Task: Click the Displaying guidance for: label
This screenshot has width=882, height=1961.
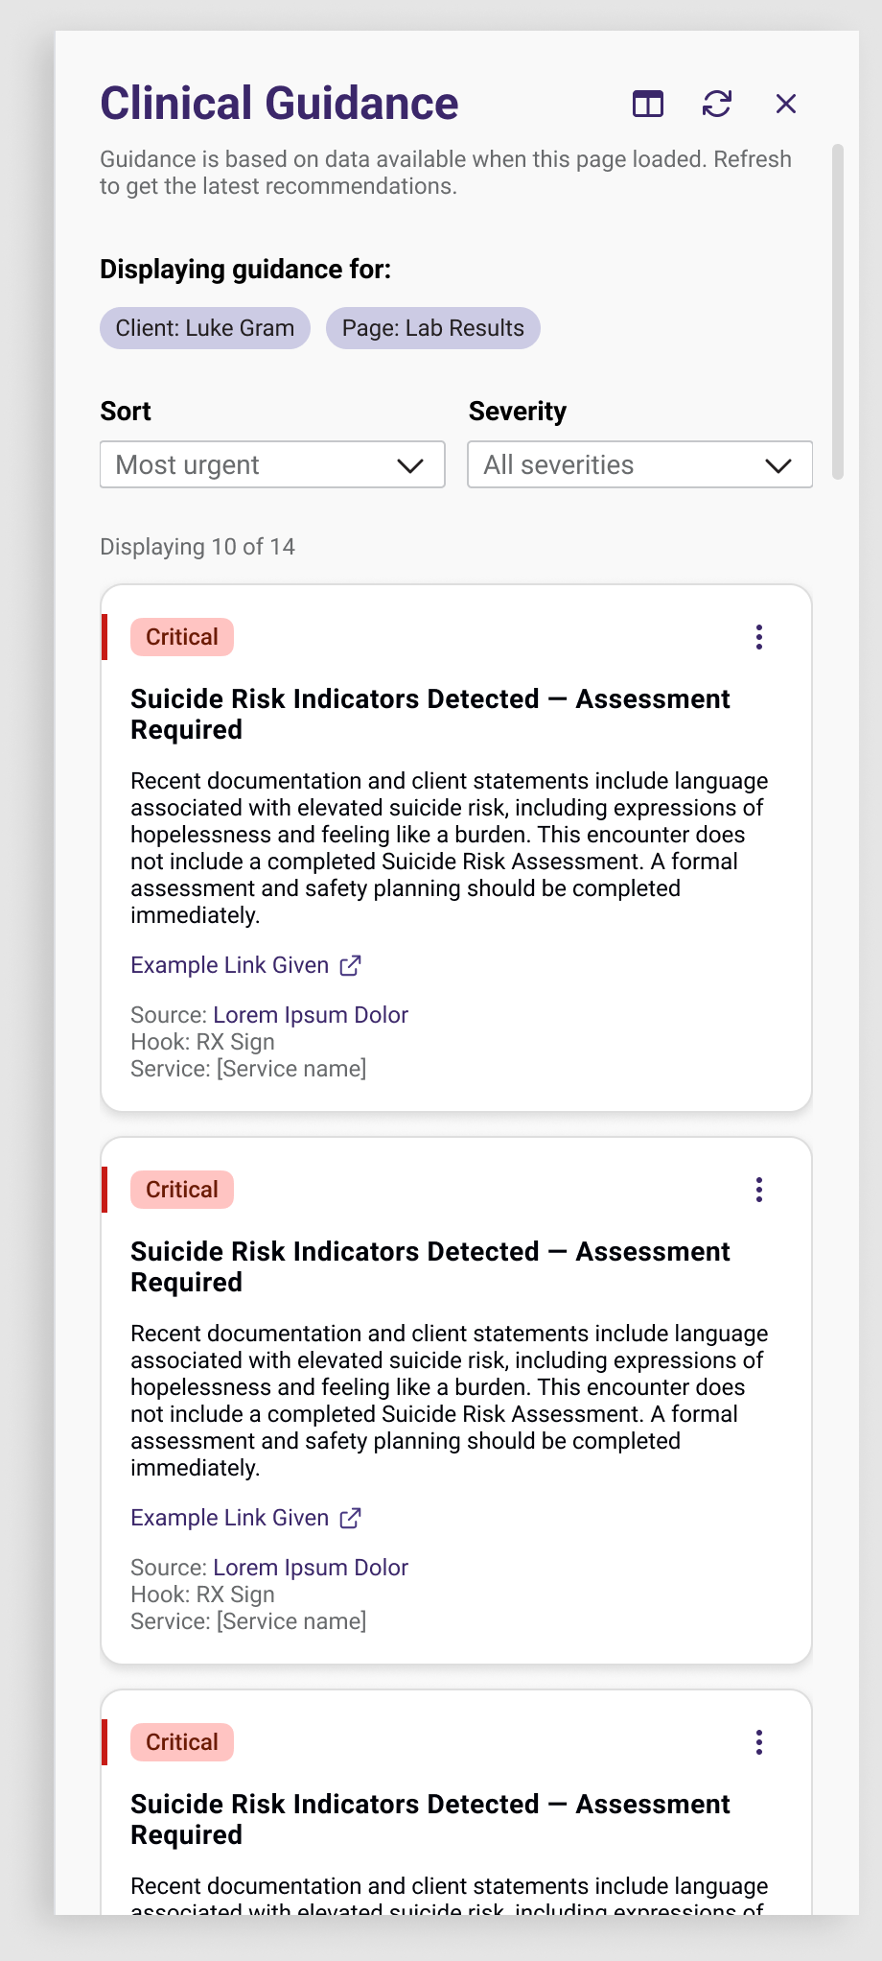Action: point(245,270)
